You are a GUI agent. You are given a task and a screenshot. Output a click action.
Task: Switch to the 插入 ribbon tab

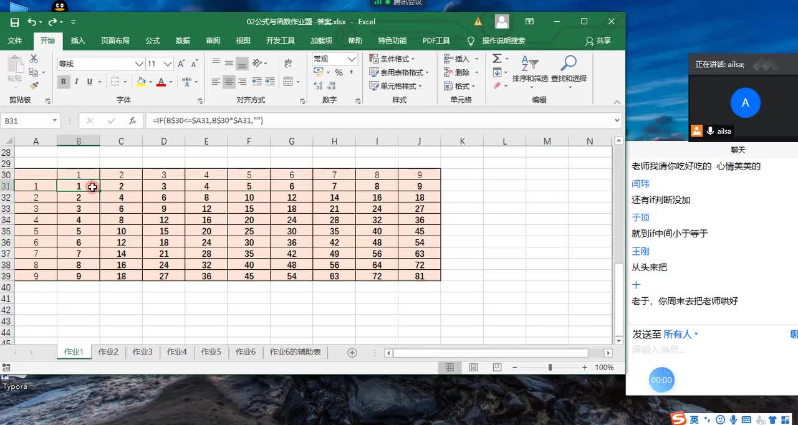click(x=78, y=41)
